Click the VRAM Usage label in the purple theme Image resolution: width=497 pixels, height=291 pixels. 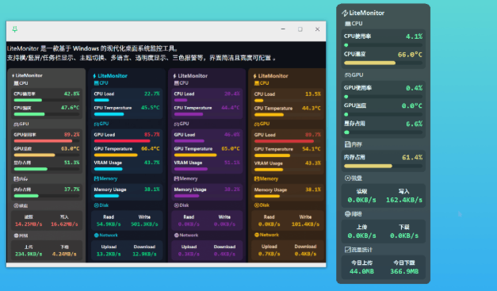[x=188, y=163]
